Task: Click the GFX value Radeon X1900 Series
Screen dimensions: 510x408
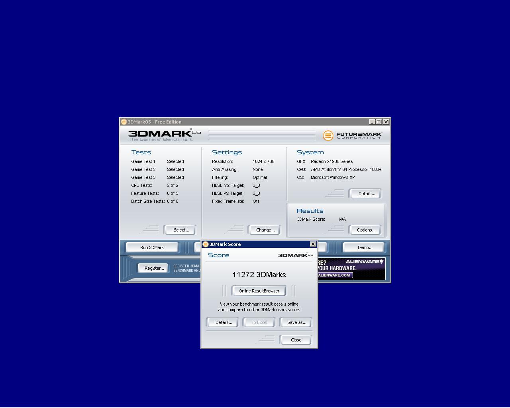Action: pyautogui.click(x=331, y=161)
